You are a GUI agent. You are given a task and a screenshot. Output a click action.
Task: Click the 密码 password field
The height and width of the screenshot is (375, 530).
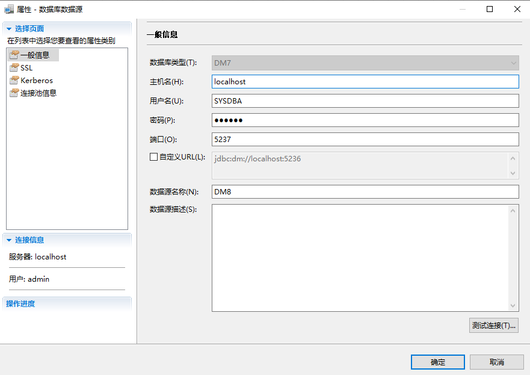click(365, 120)
